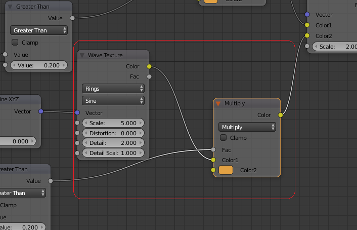Click top Greater Than Value output socket
357x230 pixels.
tap(72, 18)
